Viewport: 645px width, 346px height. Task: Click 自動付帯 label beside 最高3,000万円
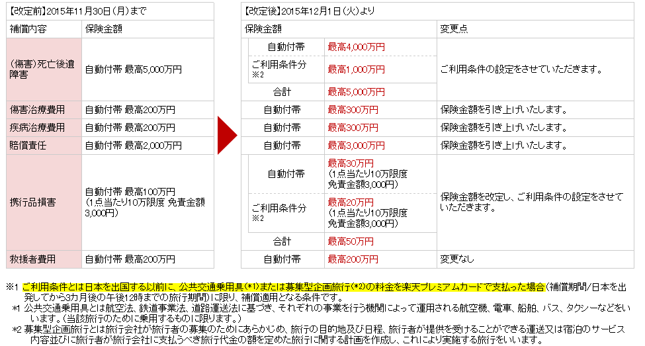click(282, 146)
